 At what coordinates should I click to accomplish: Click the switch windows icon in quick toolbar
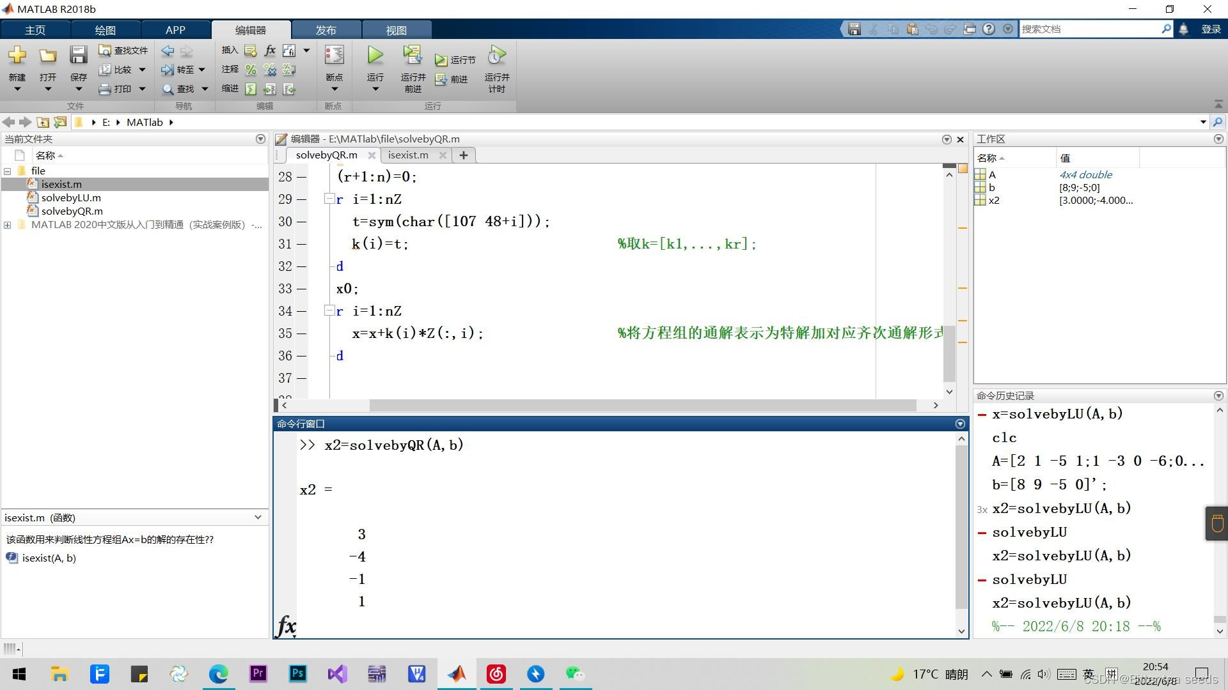pyautogui.click(x=970, y=29)
